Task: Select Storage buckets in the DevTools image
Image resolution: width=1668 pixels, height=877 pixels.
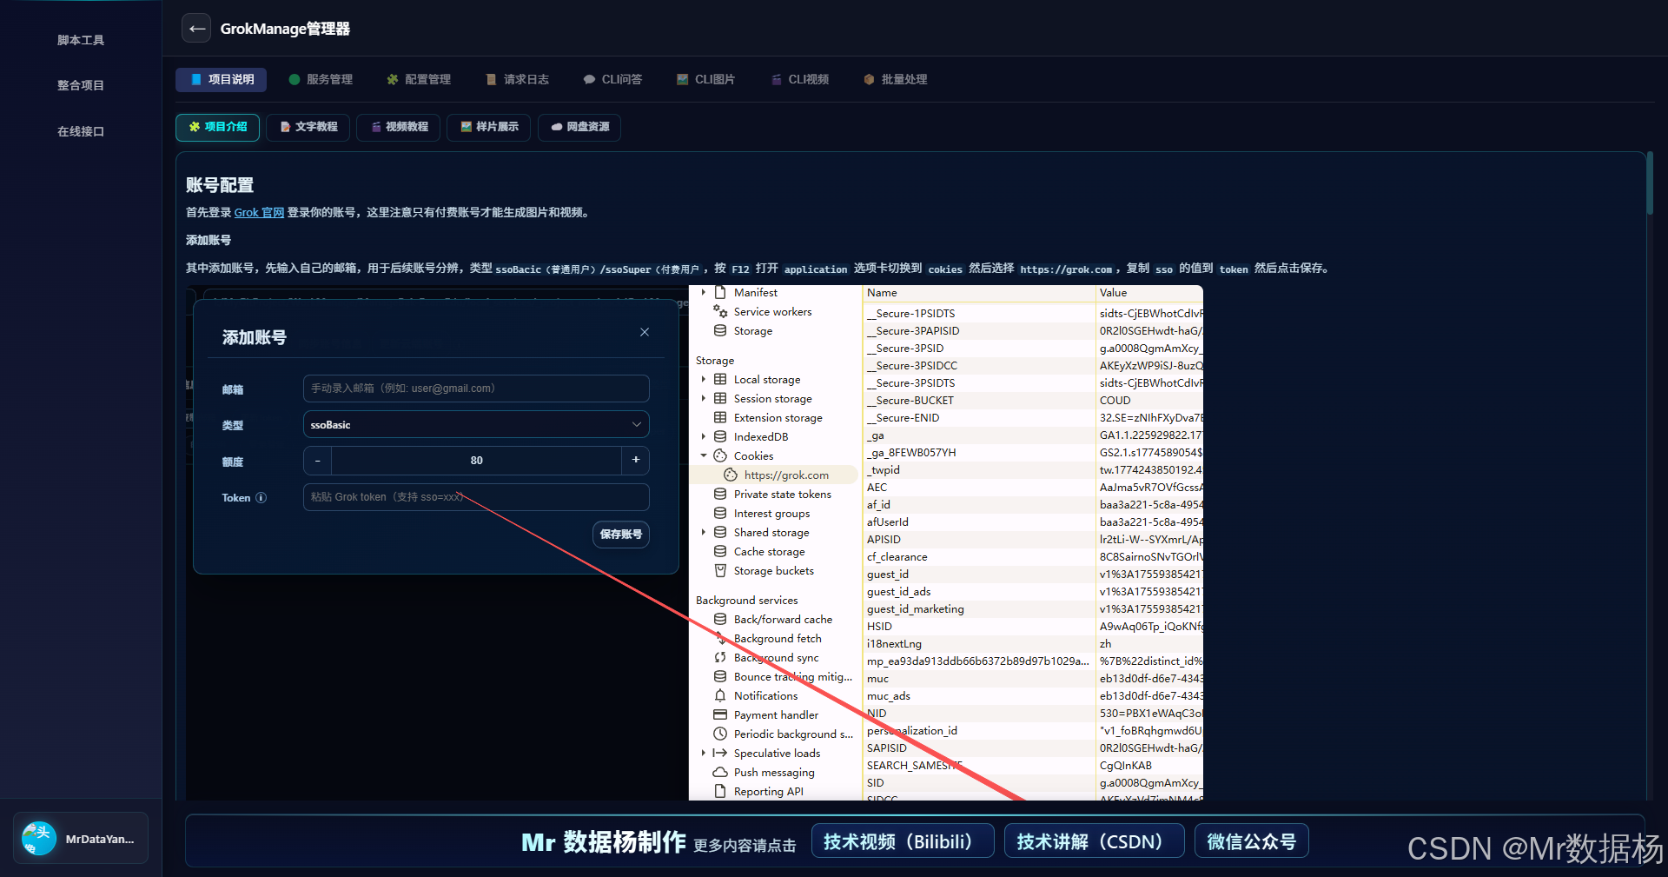Action: 773,571
